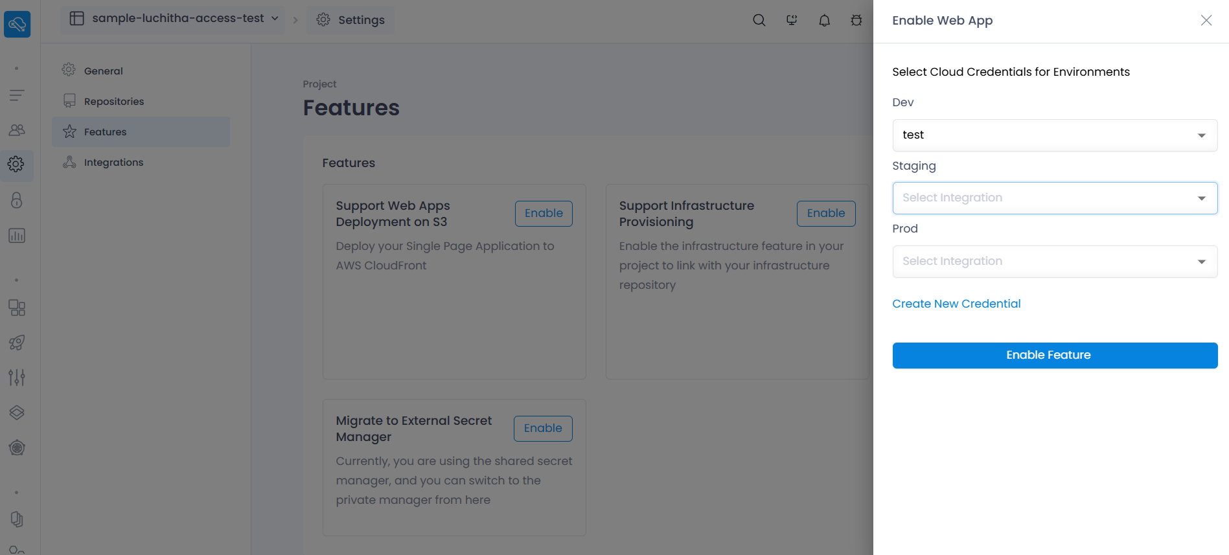
Task: Open the rocket deployments icon in sidebar
Action: (17, 343)
